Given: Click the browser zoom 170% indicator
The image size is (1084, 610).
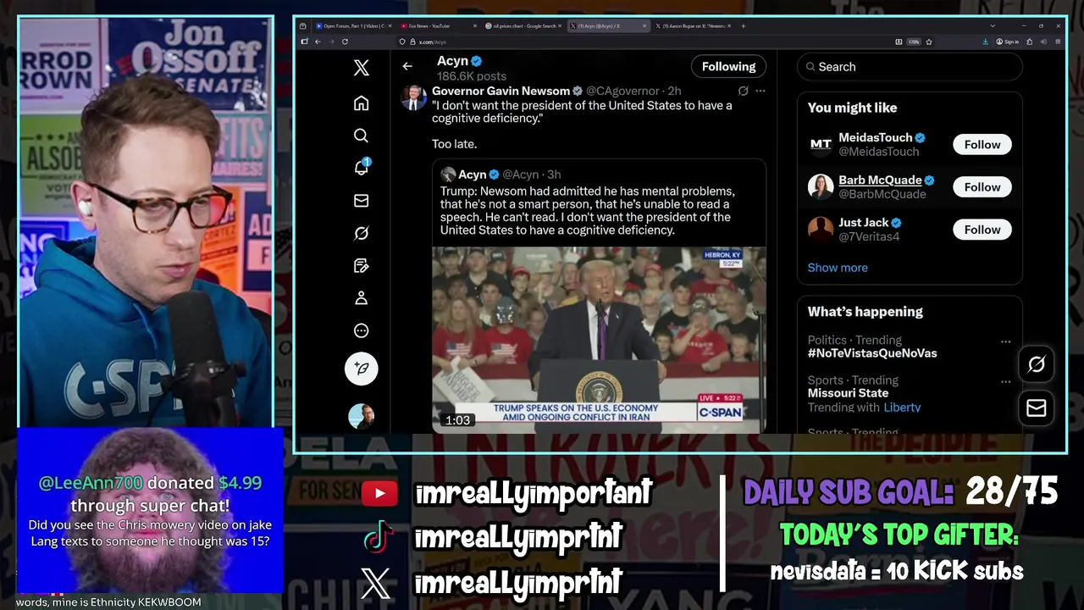Looking at the screenshot, I should coord(914,42).
